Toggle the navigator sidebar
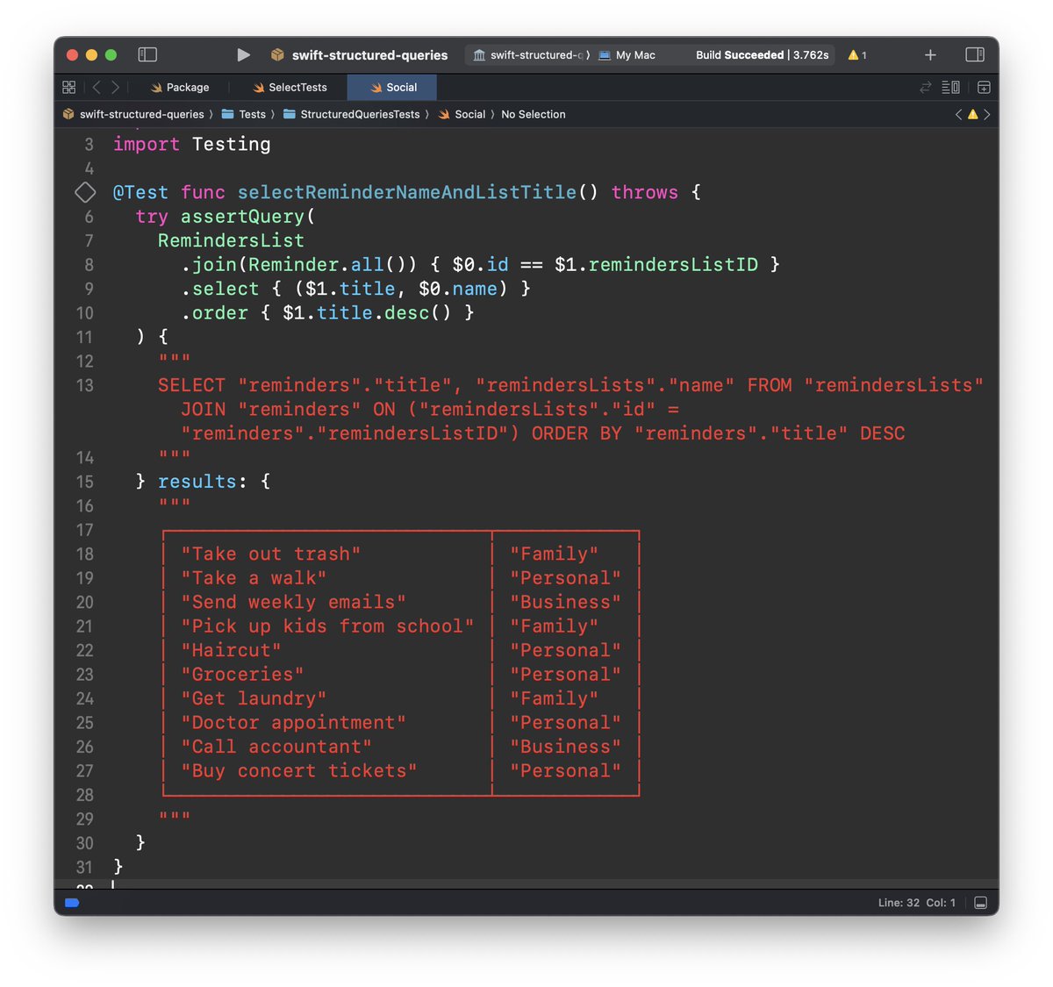The height and width of the screenshot is (987, 1053). (x=147, y=54)
